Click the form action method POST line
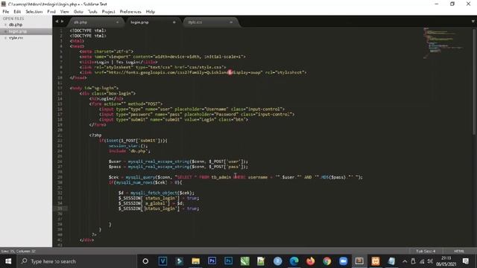477x268 pixels. tap(126, 104)
